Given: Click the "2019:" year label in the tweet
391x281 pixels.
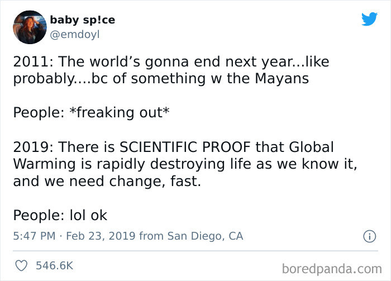Looking at the screenshot, I should [x=31, y=147].
